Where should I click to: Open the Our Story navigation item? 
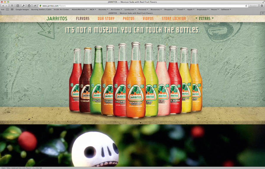[x=106, y=19]
